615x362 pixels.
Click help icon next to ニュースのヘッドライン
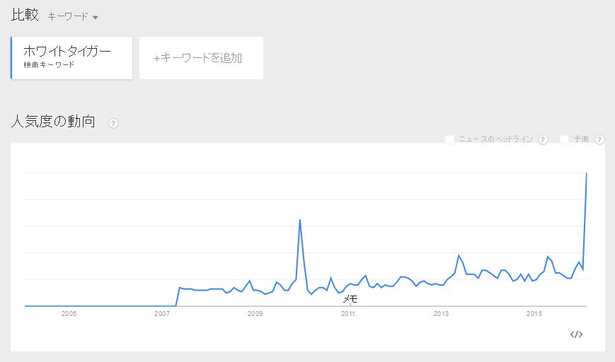click(x=543, y=139)
